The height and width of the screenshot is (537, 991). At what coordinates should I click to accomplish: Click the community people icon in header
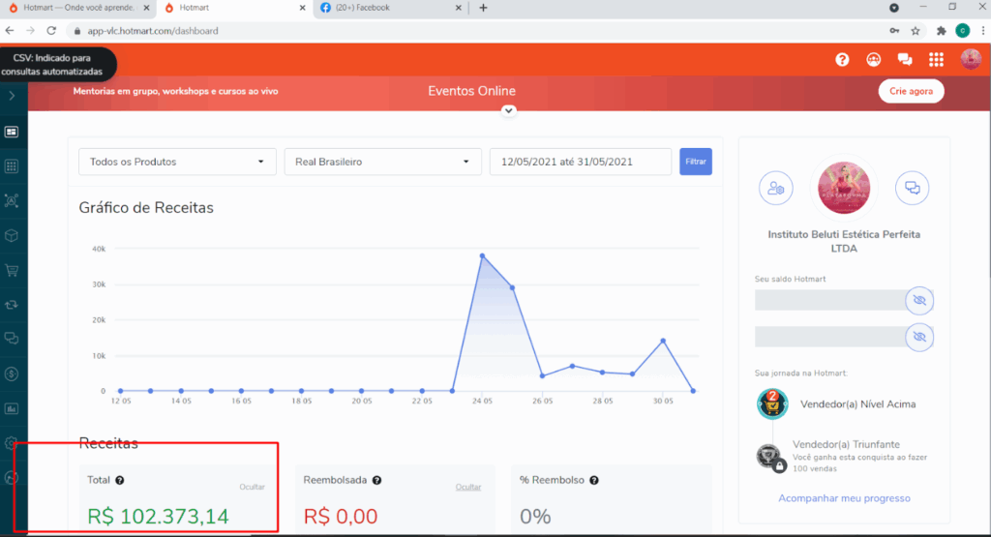tap(874, 60)
